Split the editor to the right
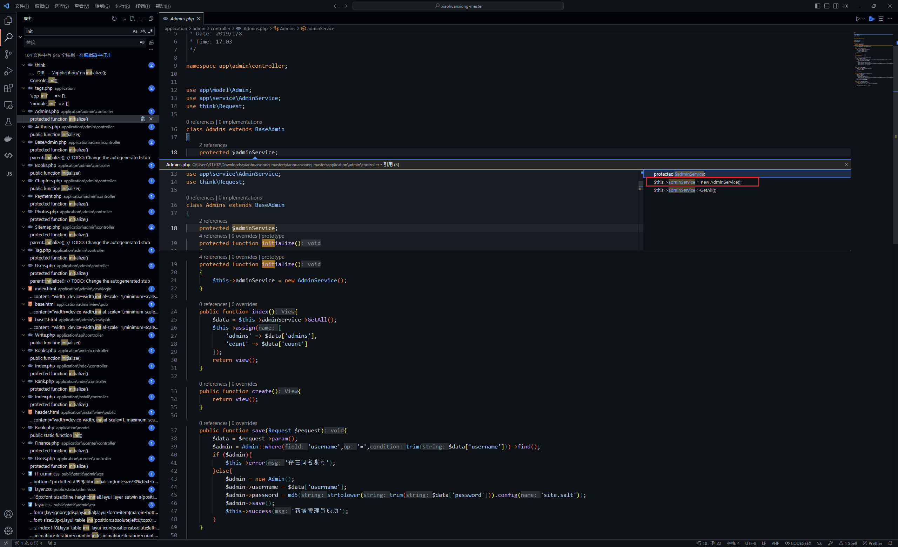The height and width of the screenshot is (547, 898). (x=880, y=19)
